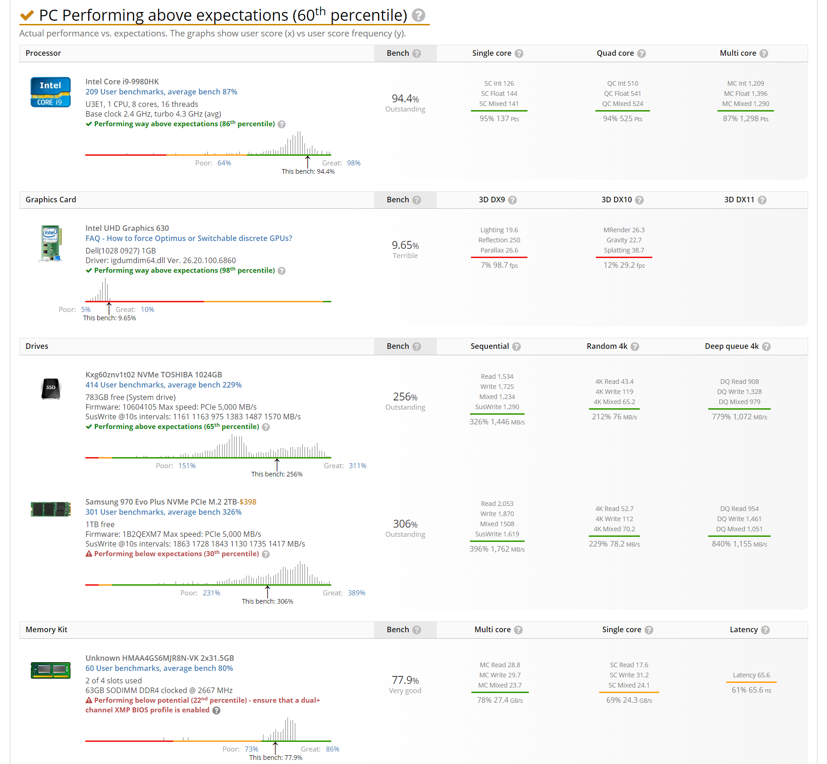Click Poor 5% value under graphics graph

click(86, 310)
